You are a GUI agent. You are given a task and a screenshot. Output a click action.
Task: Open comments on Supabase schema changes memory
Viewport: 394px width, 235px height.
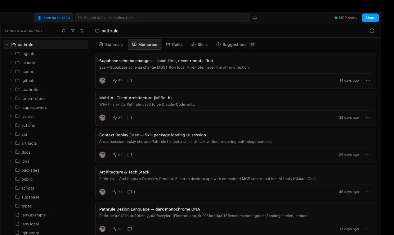tap(130, 81)
